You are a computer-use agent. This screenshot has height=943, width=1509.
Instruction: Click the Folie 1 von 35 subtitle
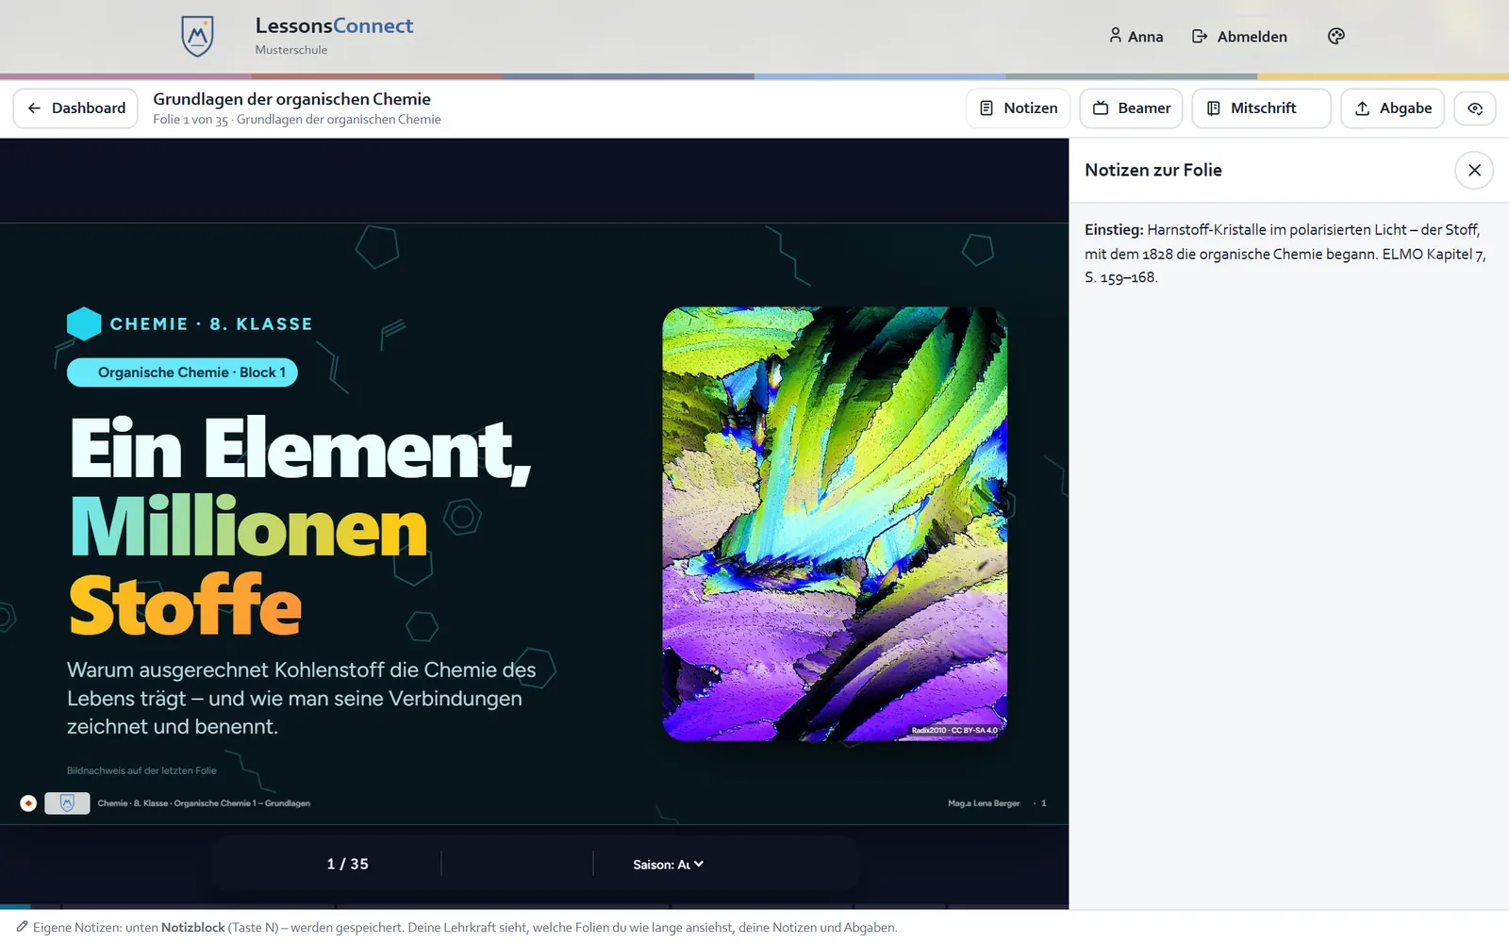point(297,120)
